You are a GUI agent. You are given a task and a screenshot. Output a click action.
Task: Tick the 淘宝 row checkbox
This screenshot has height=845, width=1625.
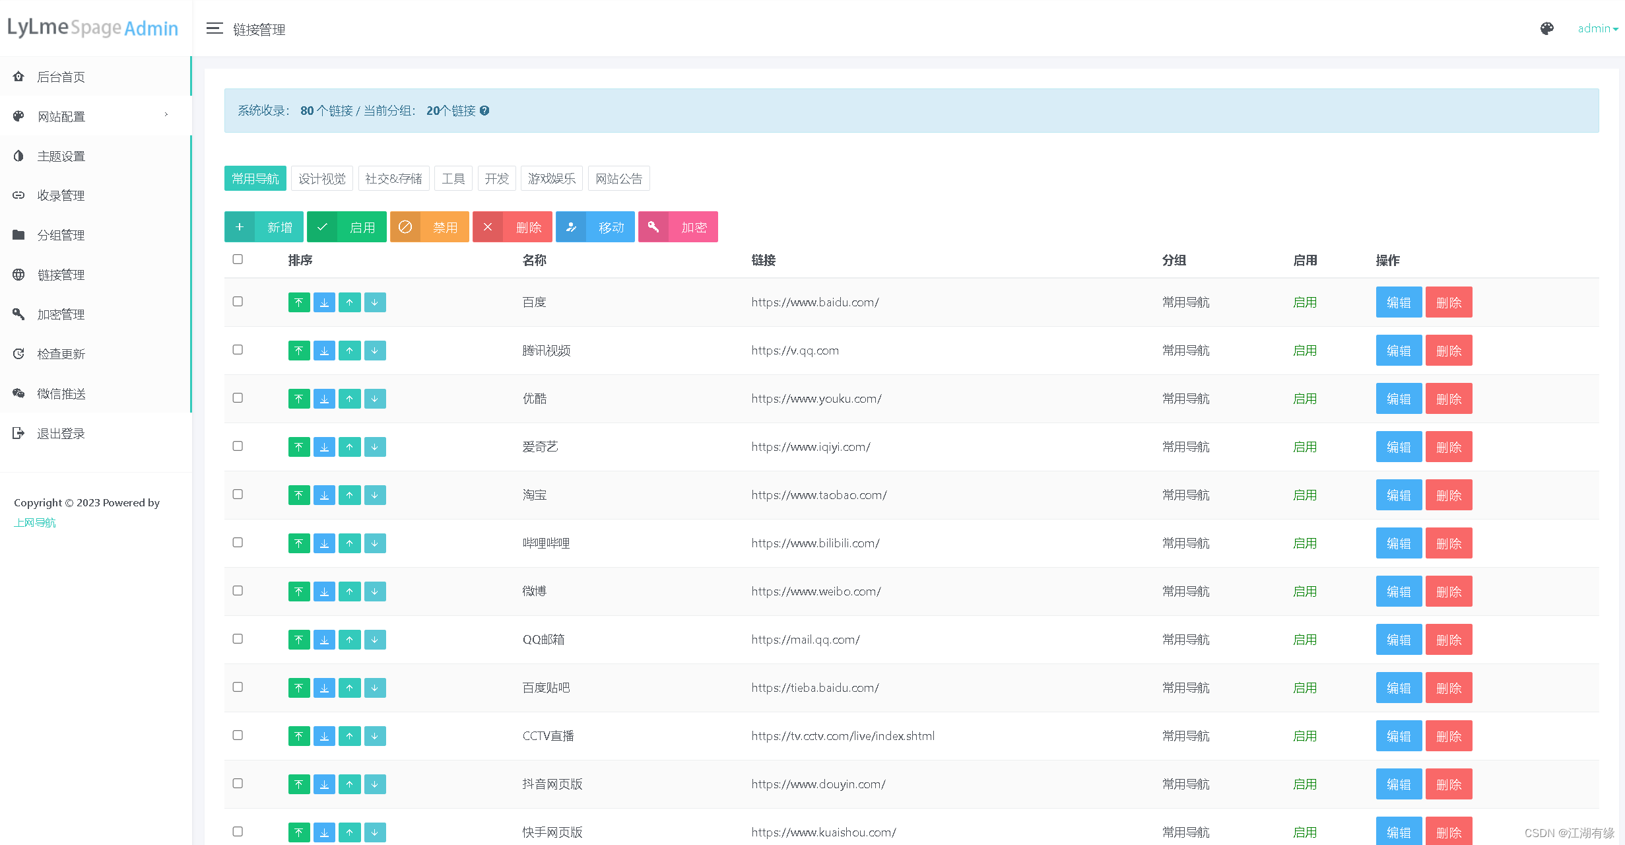click(238, 494)
